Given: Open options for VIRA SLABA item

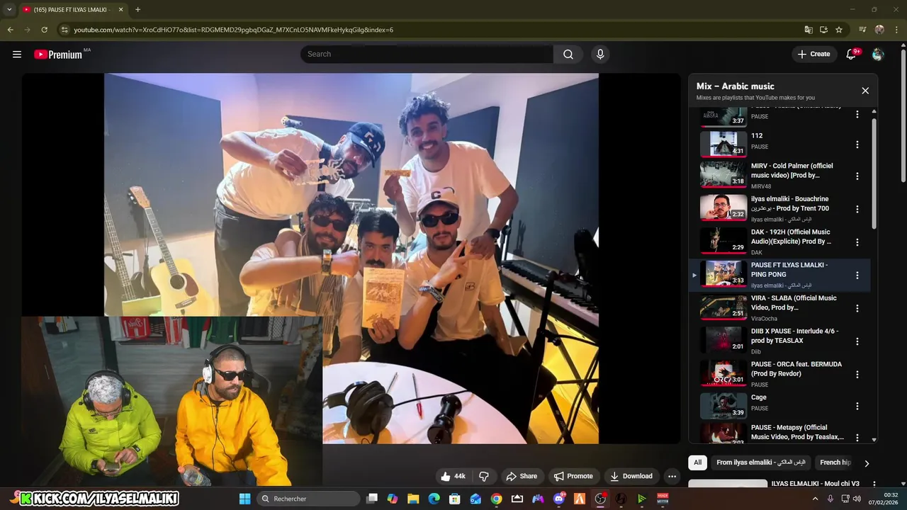Looking at the screenshot, I should click(x=857, y=308).
